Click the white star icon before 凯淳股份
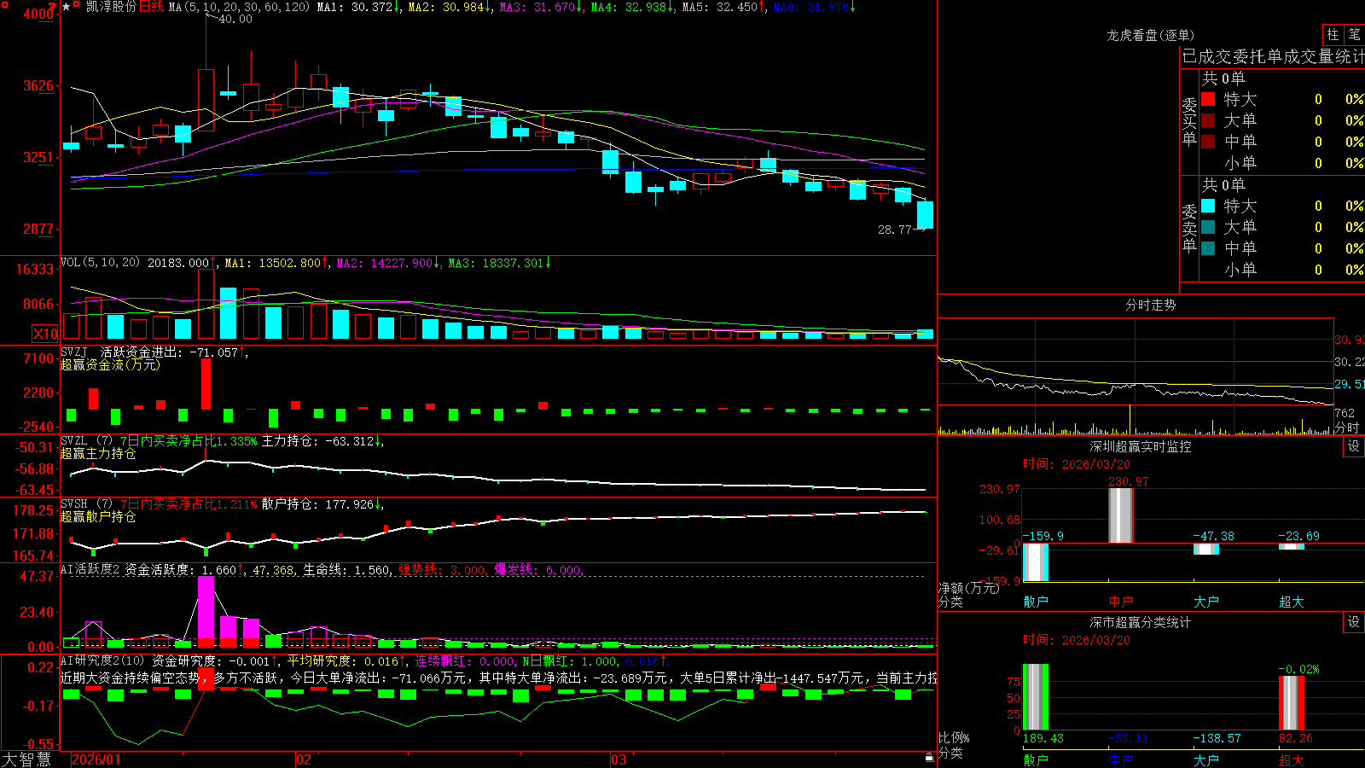The height and width of the screenshot is (768, 1365). tap(66, 6)
